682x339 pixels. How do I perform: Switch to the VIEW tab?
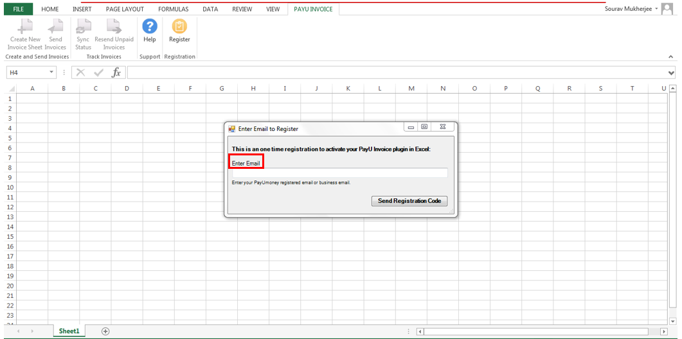click(273, 9)
